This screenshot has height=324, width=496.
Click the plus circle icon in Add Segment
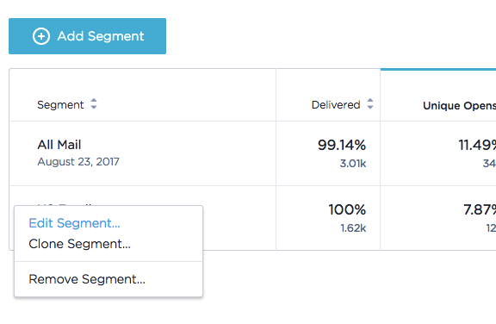[41, 36]
